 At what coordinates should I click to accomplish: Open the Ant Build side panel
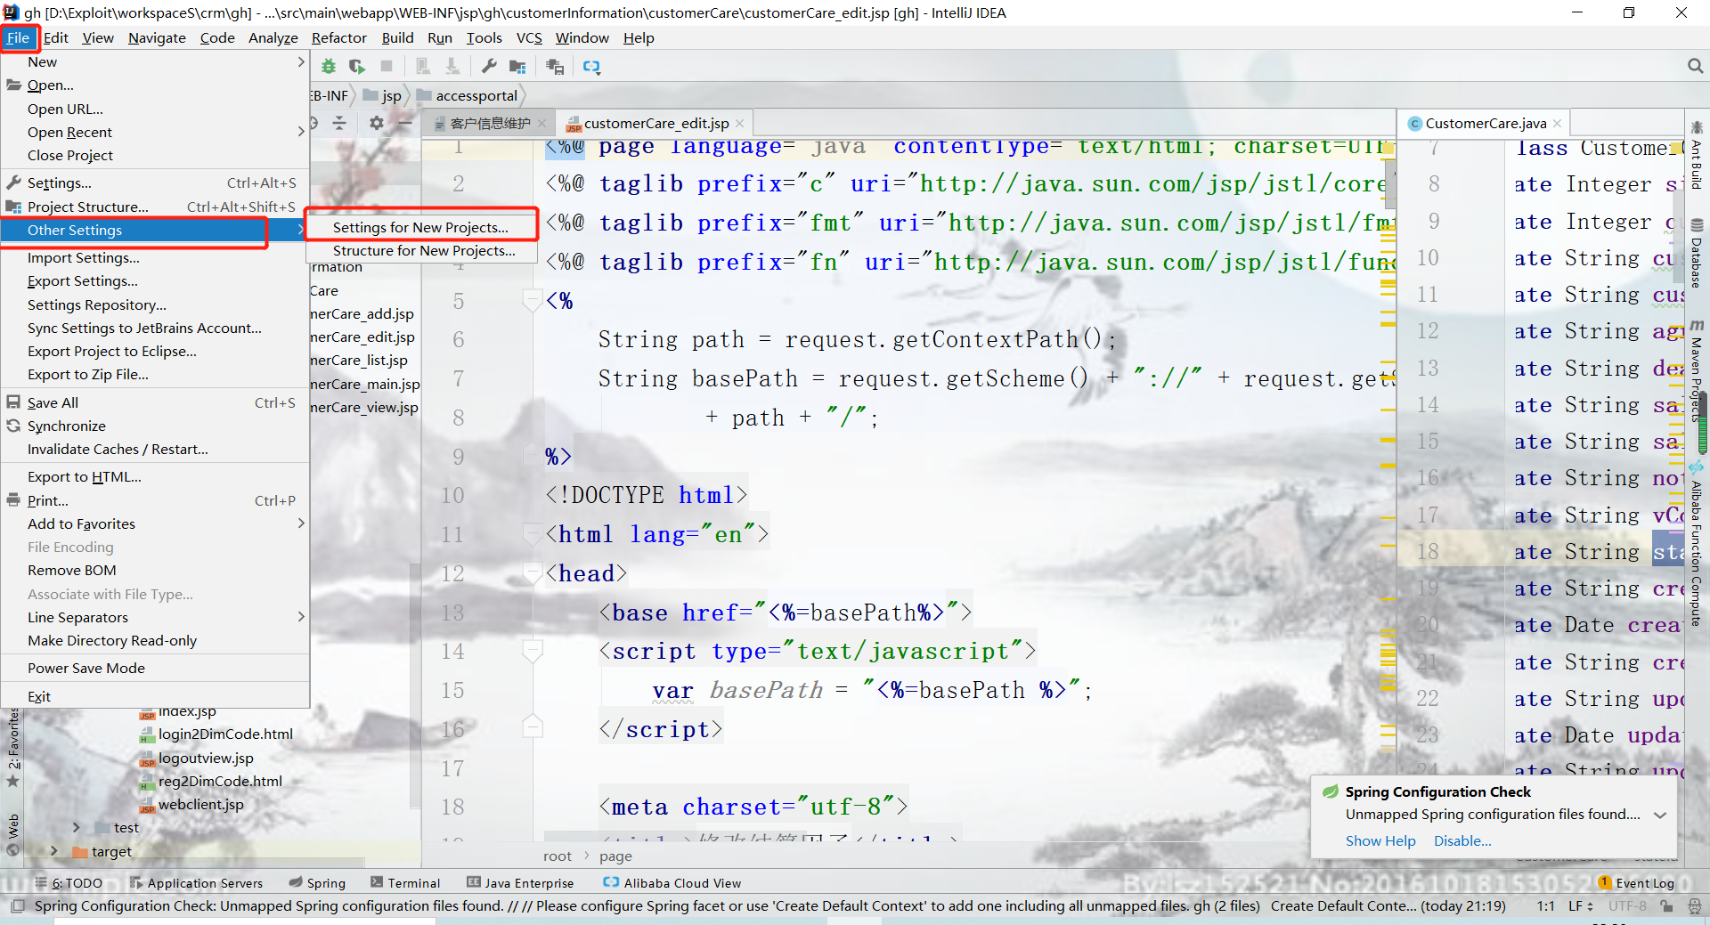[1697, 156]
